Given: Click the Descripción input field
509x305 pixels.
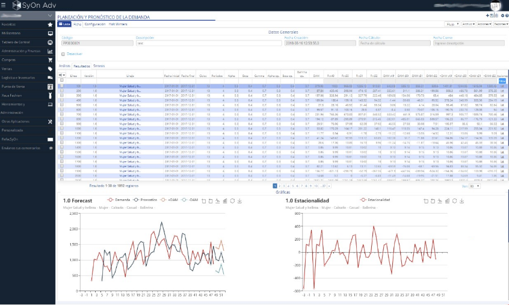Looking at the screenshot, I should point(208,43).
